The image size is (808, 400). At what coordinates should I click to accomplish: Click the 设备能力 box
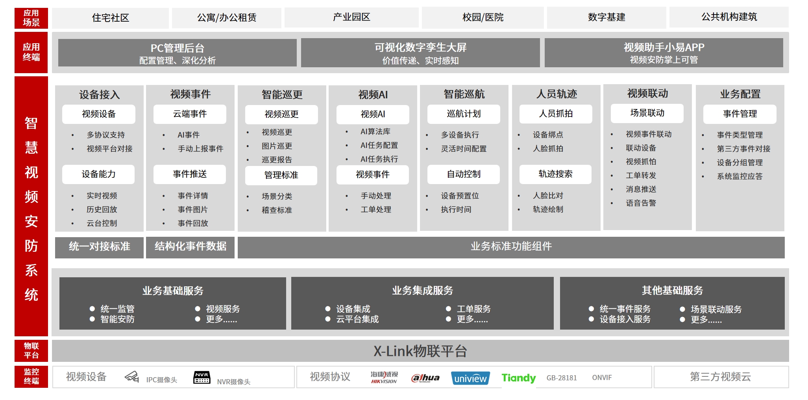[x=98, y=174]
